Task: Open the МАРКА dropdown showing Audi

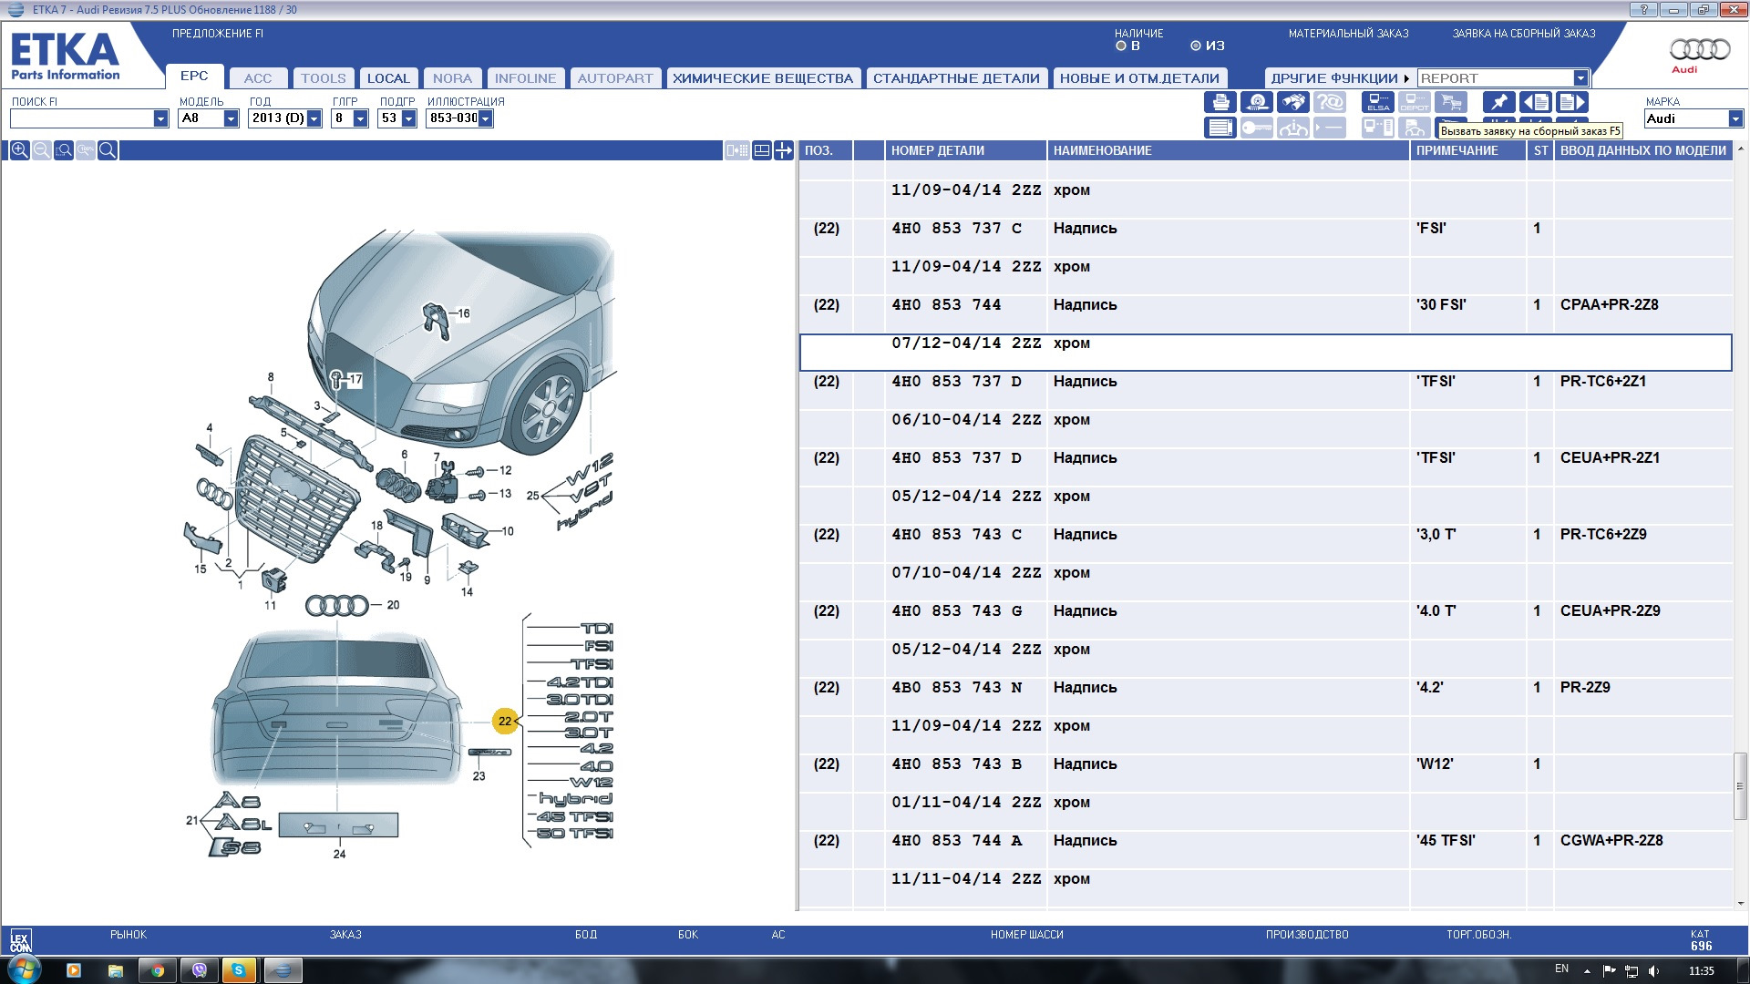Action: 1735,118
